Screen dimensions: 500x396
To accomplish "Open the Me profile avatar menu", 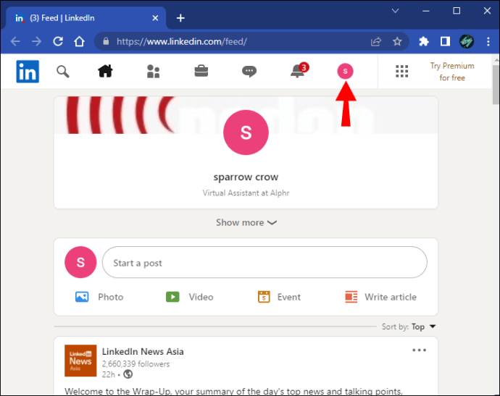I will (x=346, y=71).
